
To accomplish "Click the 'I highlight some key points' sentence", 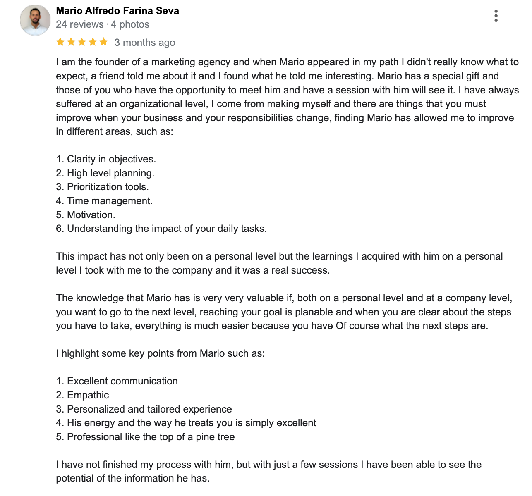I will [160, 353].
